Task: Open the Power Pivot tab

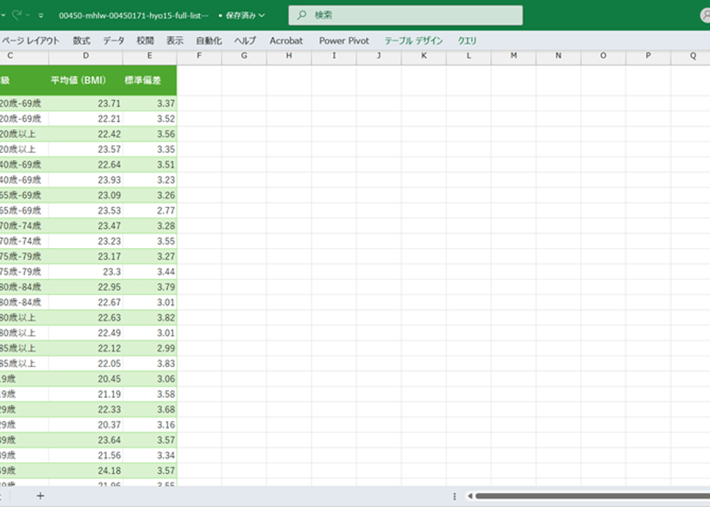Action: 344,41
